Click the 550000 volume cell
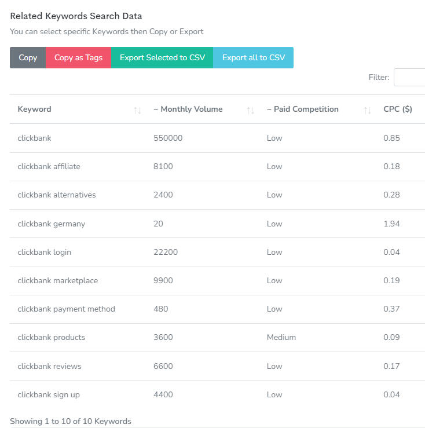 click(x=168, y=138)
